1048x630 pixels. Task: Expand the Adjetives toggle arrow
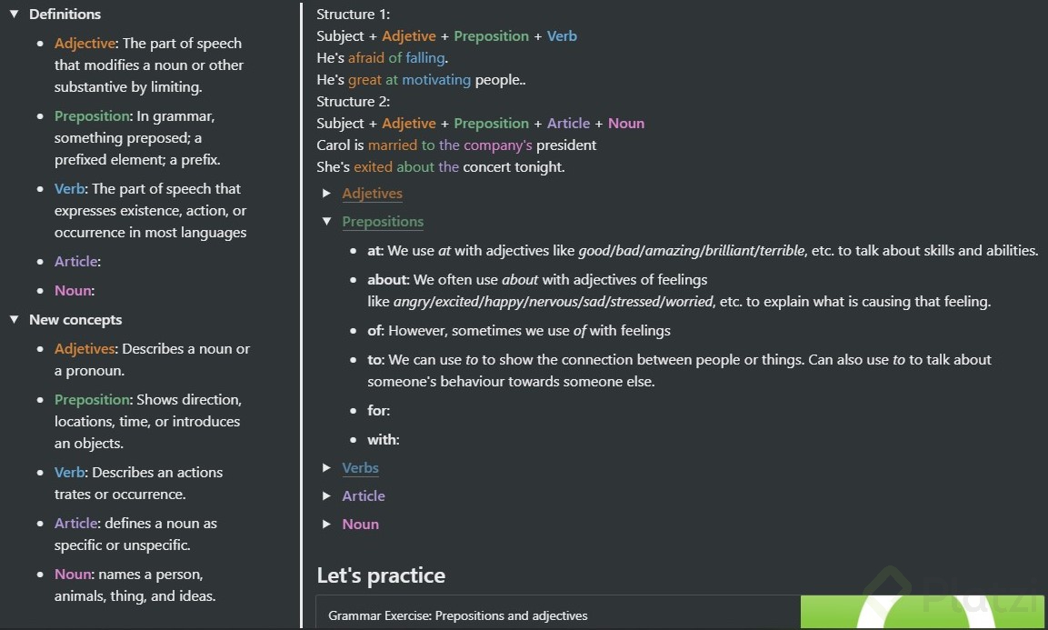click(x=327, y=194)
